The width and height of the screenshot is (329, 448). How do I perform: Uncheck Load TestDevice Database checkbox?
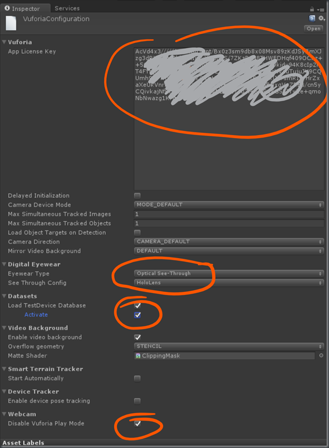click(x=138, y=306)
